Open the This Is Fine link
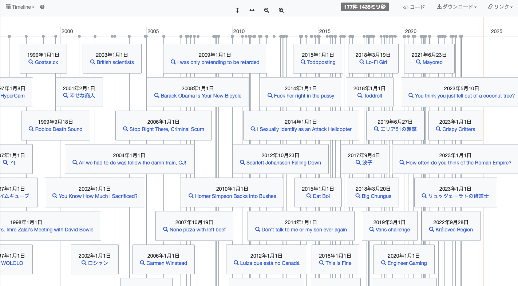The image size is (518, 286). point(339,263)
